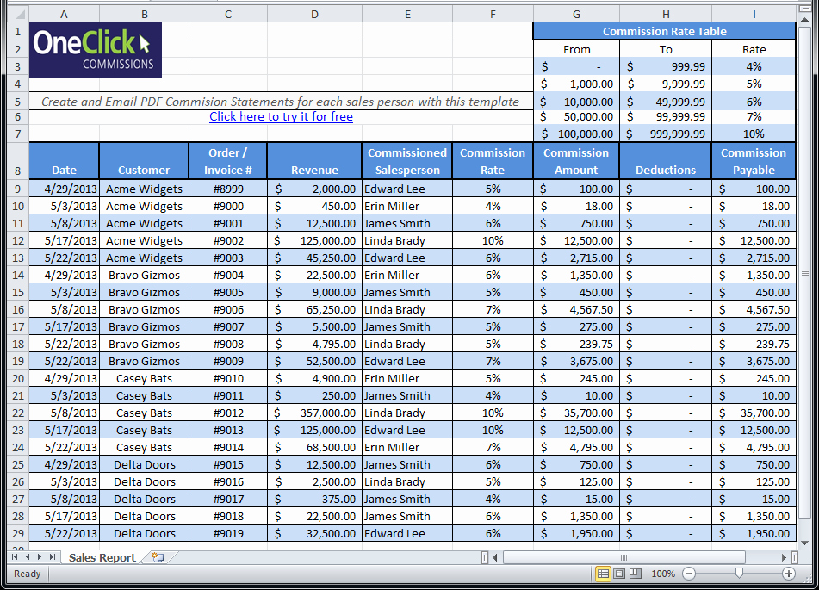Open 'Click here to try it for free' link
This screenshot has width=819, height=590.
[x=281, y=116]
